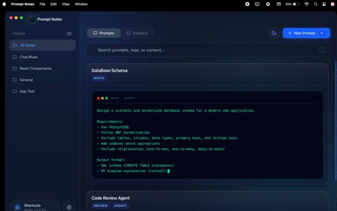Click the Prompt Notes app logo icon

click(32, 19)
